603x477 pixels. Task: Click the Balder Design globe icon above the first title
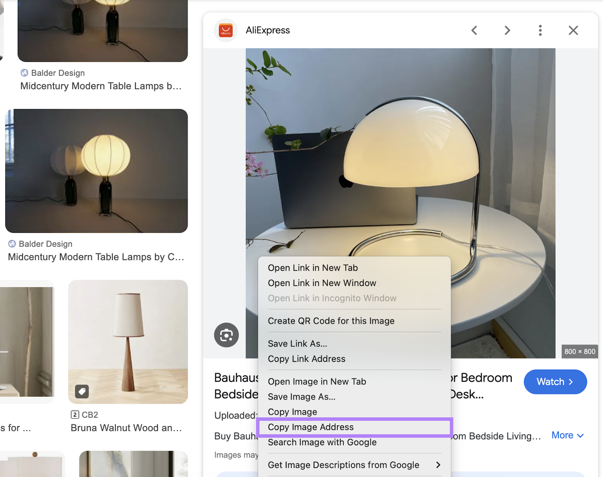click(x=24, y=73)
